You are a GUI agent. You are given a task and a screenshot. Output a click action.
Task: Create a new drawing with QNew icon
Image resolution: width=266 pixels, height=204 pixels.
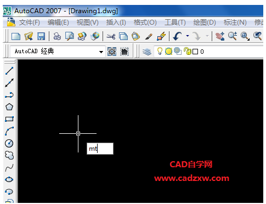(x=16, y=36)
